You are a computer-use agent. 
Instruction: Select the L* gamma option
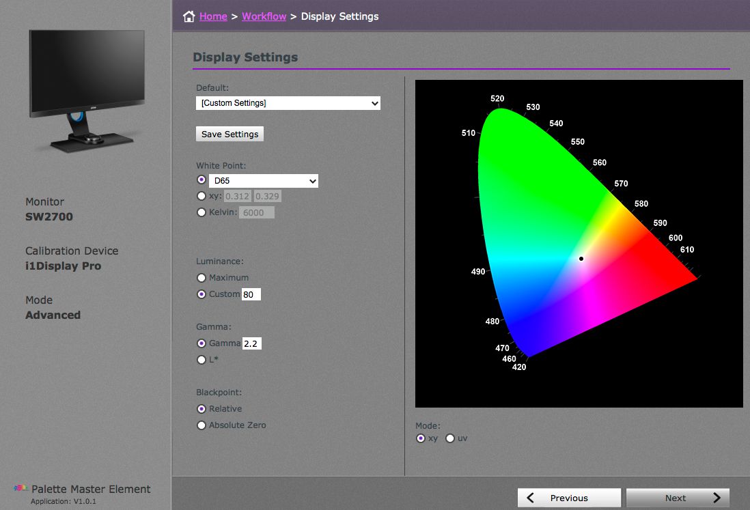click(x=202, y=360)
